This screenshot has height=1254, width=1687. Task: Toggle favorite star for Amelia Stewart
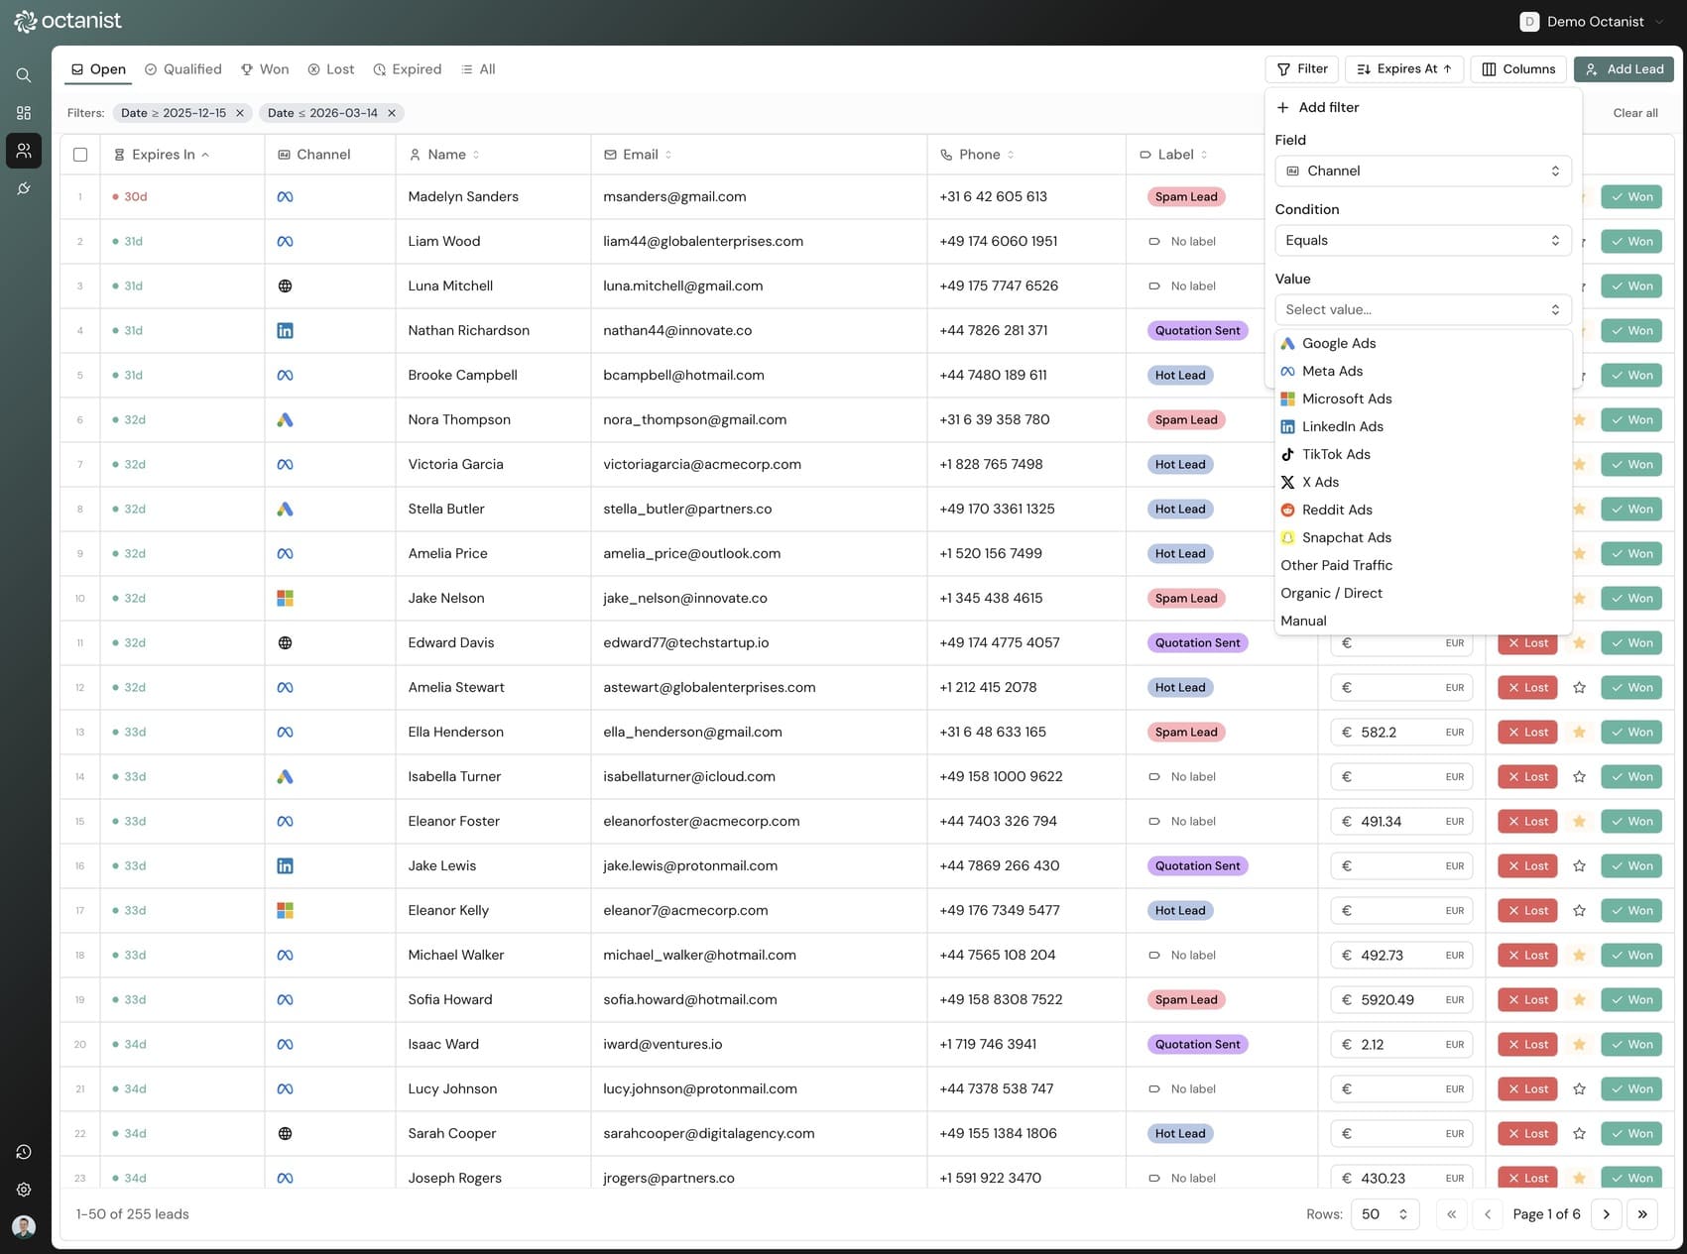tap(1579, 687)
